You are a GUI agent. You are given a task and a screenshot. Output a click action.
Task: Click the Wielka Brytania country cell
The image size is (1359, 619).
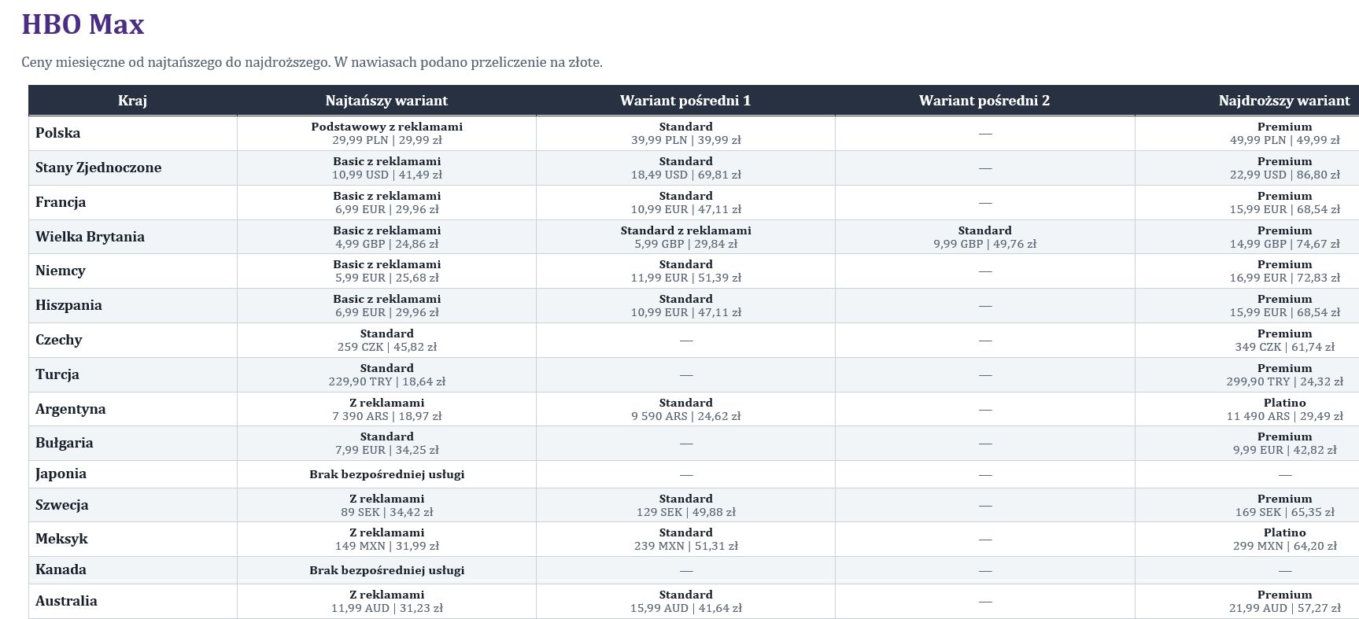(132, 237)
